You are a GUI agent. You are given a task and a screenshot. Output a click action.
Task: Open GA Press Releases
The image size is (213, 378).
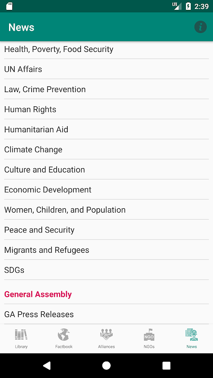coord(106,314)
